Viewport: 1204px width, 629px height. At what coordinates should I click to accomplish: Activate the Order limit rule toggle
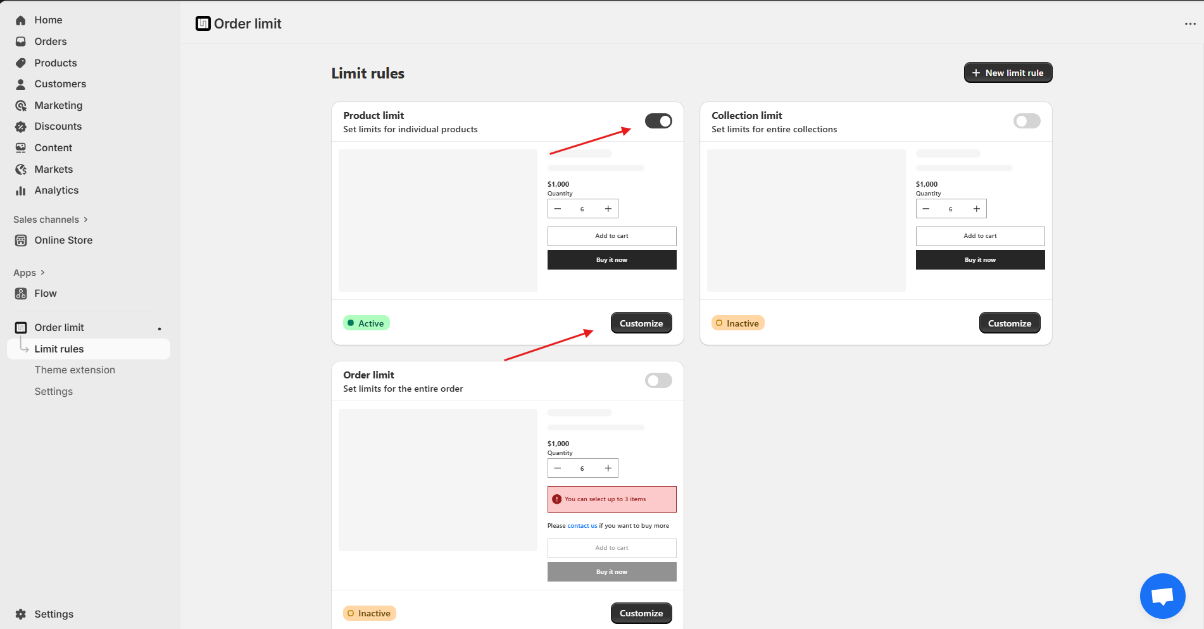[x=658, y=380]
